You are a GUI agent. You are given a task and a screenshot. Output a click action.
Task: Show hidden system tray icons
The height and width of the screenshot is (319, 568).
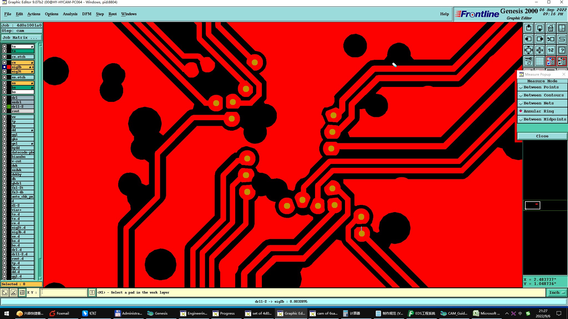[x=507, y=313]
